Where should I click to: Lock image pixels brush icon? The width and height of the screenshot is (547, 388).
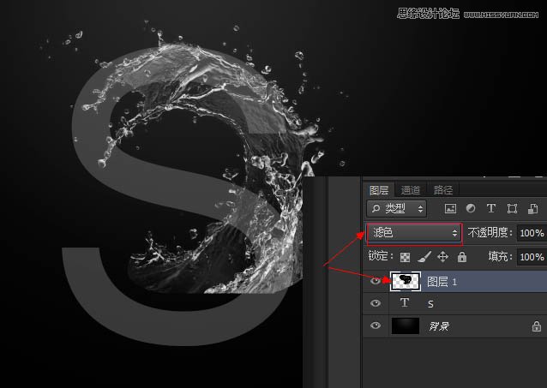coord(424,257)
